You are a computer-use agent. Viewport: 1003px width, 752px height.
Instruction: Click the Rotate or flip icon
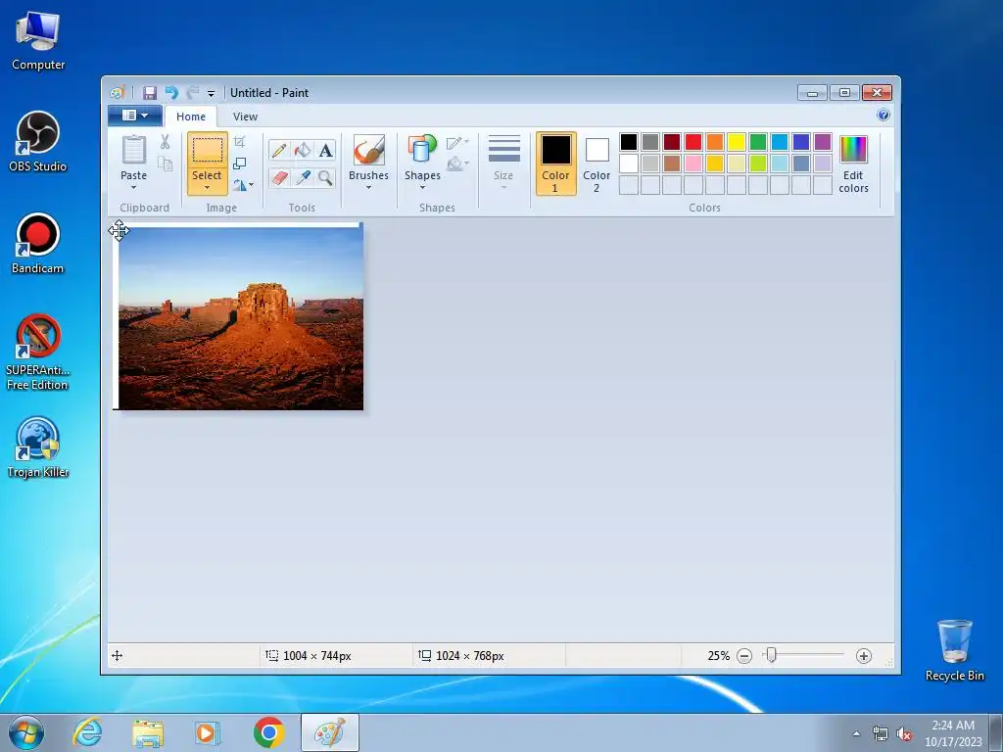[x=239, y=185]
